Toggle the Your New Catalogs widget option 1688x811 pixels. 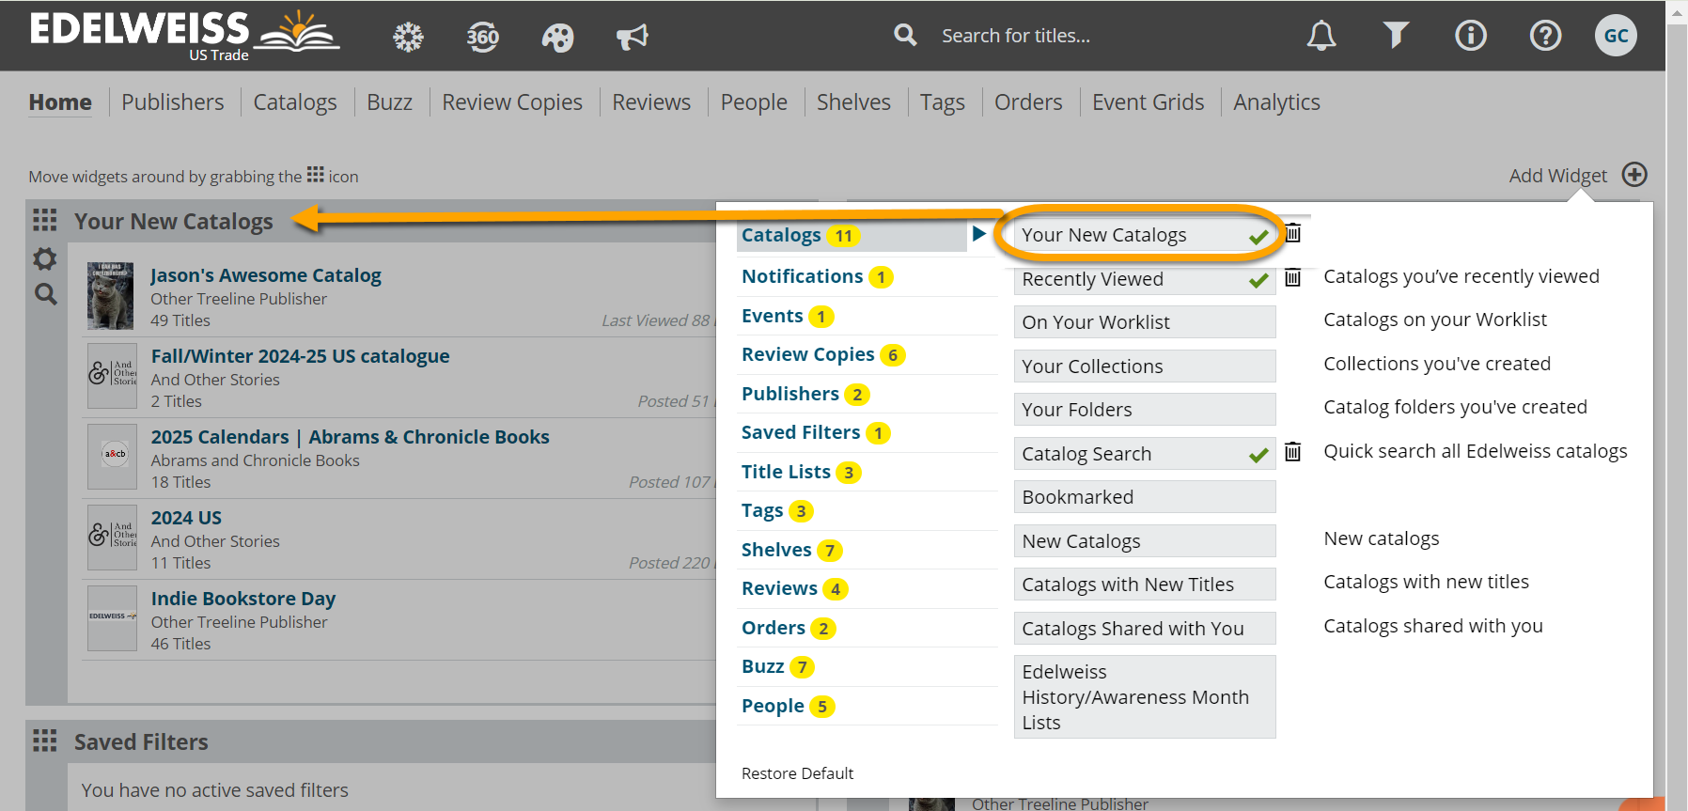(x=1144, y=235)
